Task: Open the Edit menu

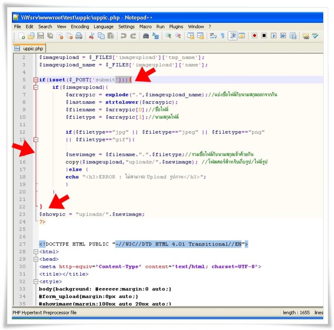Action: coord(29,27)
